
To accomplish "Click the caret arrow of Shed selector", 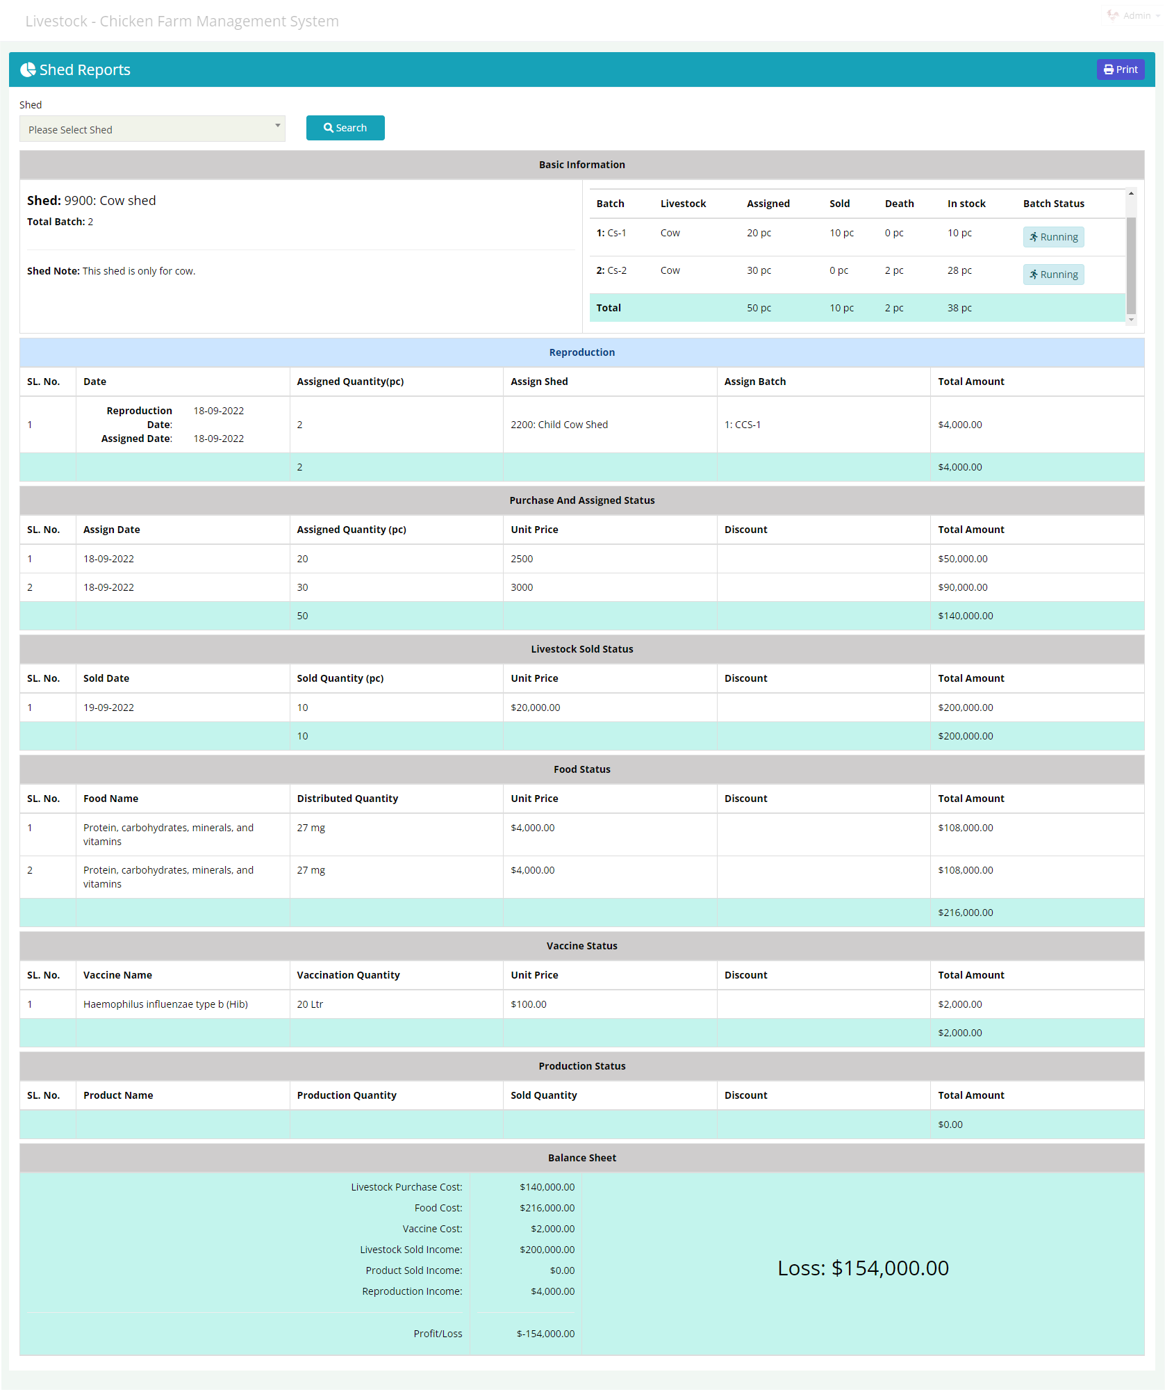I will pyautogui.click(x=277, y=126).
